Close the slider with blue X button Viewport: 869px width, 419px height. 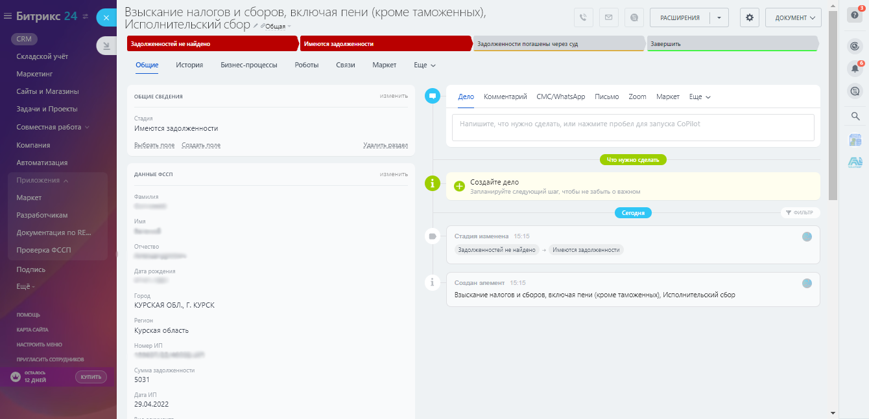click(106, 18)
